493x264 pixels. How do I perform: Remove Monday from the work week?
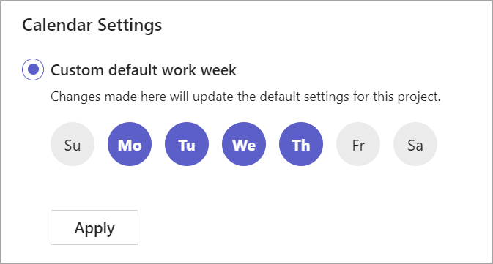tap(130, 144)
